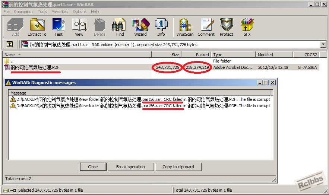Open the View toolbar icon

[x=79, y=27]
